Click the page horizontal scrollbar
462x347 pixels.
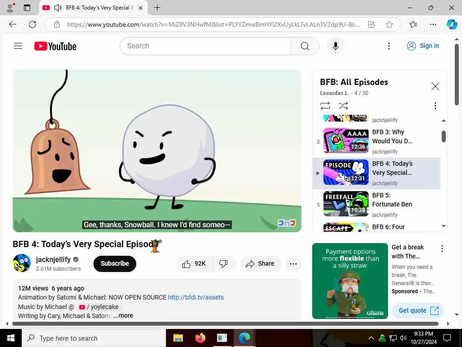[226, 324]
